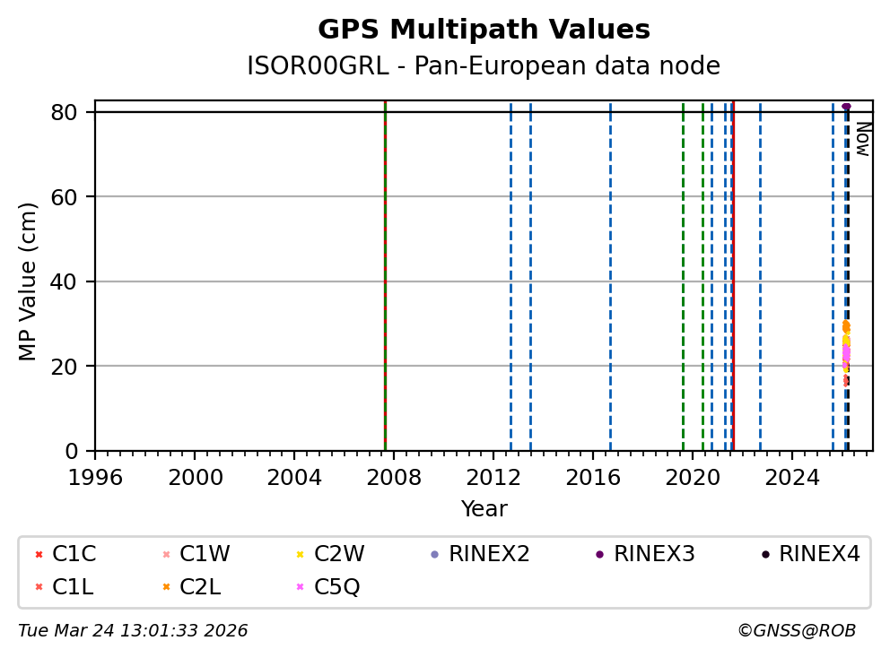
Task: Select the RINEX3 purple dot marker
Action: coord(599,555)
